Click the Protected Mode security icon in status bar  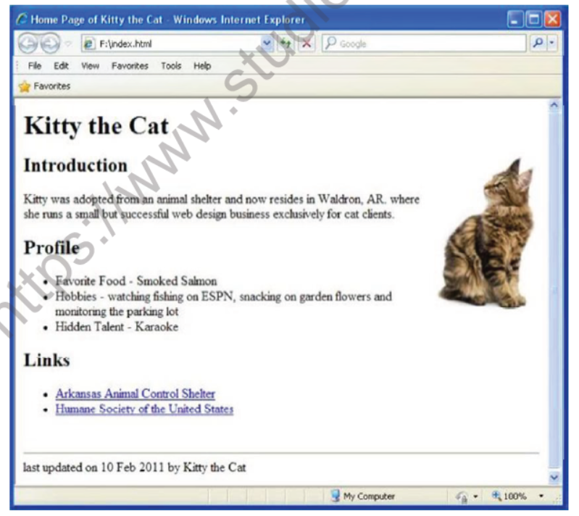[461, 496]
